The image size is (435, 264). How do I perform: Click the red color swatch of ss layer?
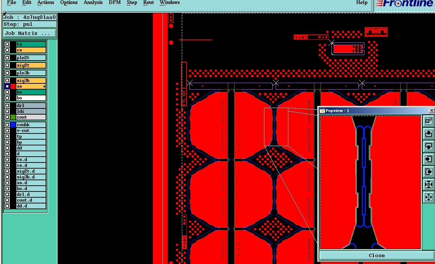(13, 86)
